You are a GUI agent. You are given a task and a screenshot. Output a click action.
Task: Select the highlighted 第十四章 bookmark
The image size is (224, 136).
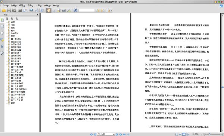17,75
